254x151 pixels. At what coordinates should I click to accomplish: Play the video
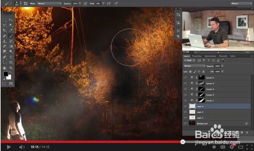tap(9, 147)
